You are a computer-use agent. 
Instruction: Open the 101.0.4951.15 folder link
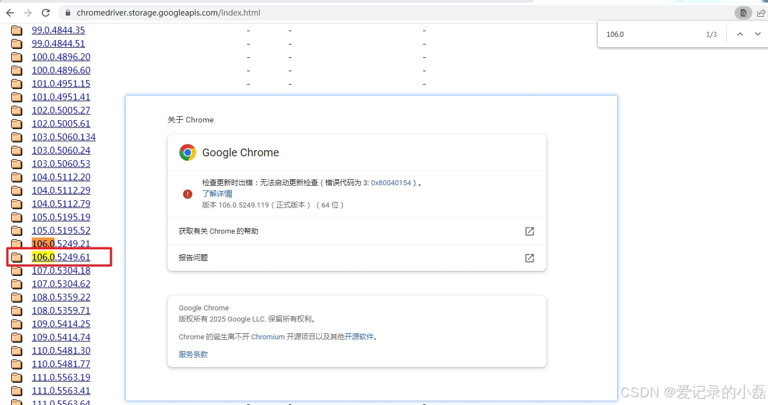[61, 83]
